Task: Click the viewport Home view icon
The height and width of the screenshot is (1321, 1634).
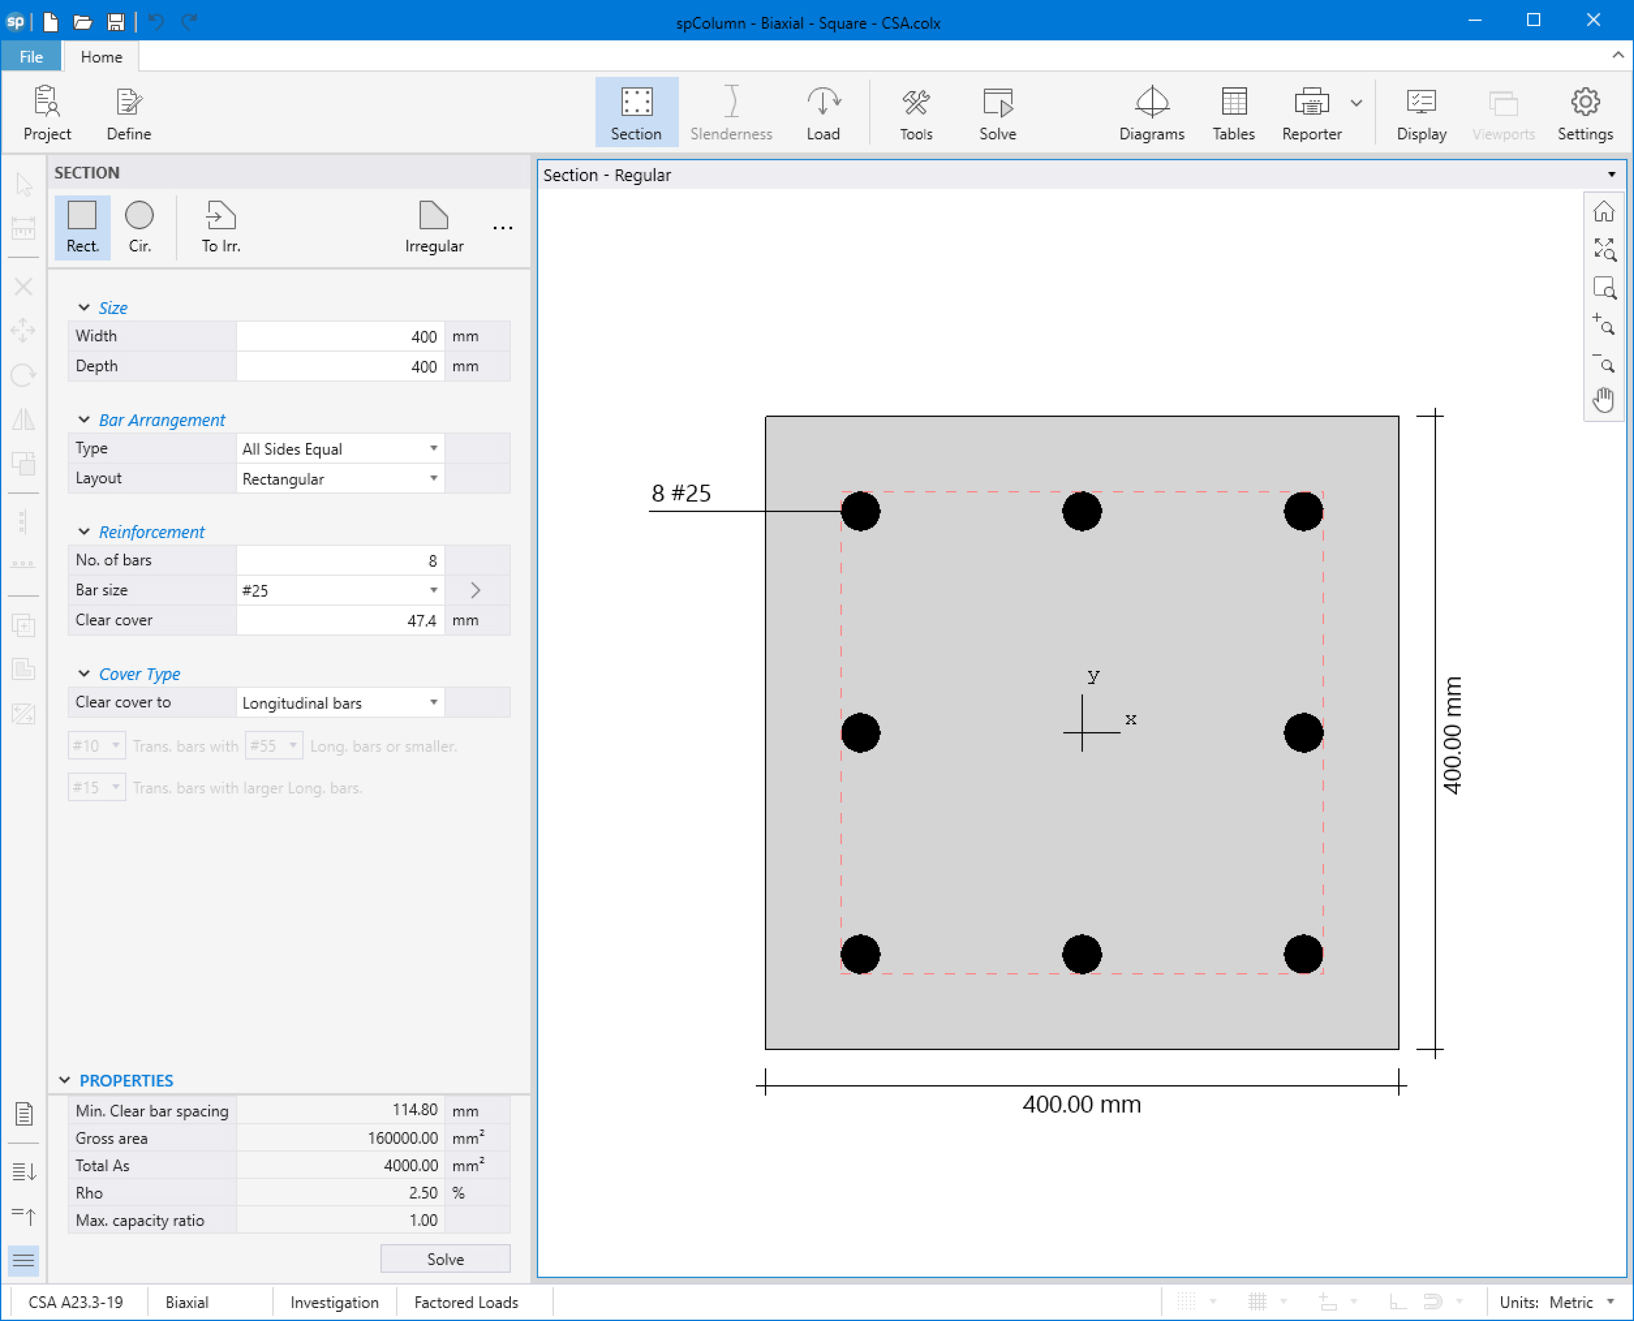Action: pos(1604,212)
